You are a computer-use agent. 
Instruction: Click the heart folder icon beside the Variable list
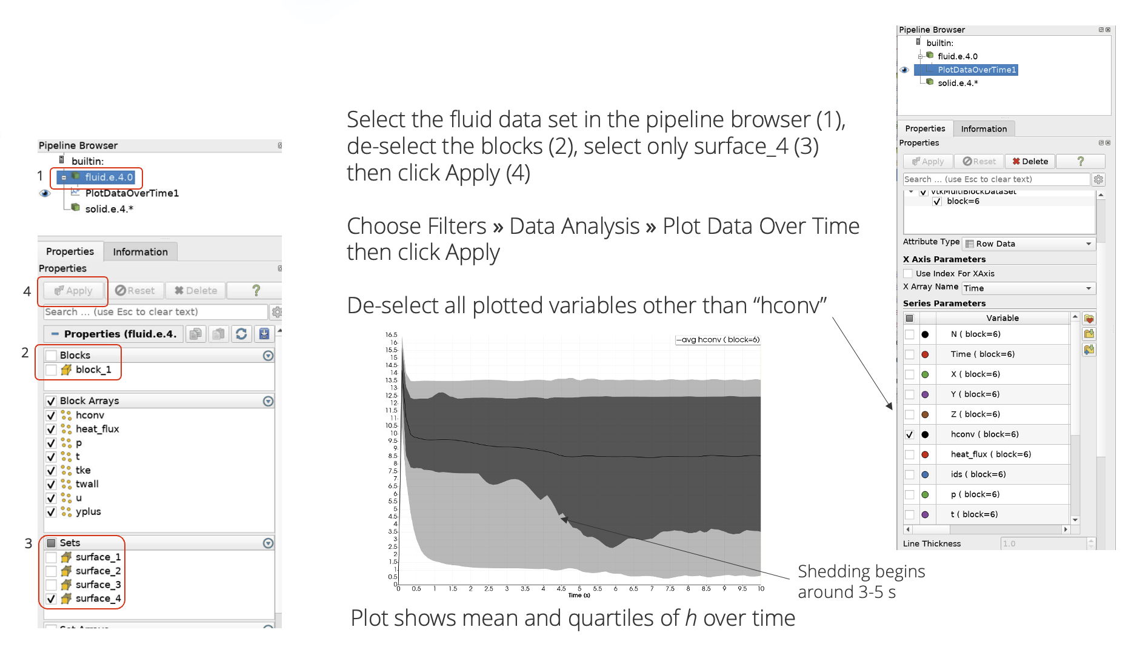coord(1089,319)
